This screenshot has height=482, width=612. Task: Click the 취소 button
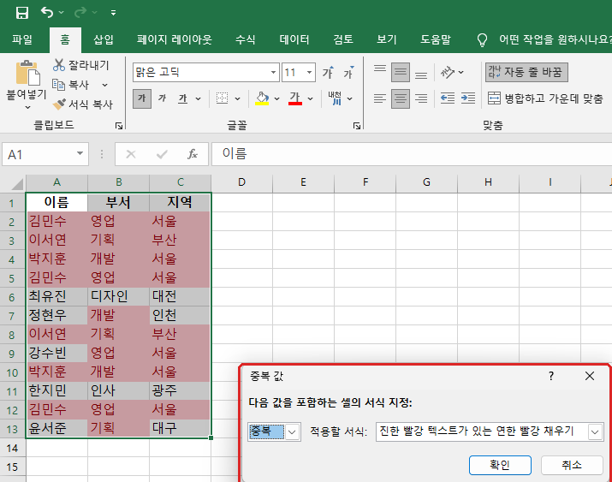[572, 465]
